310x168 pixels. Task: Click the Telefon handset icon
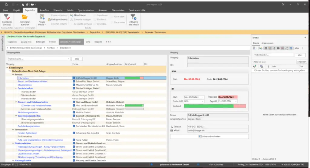click(x=172, y=126)
